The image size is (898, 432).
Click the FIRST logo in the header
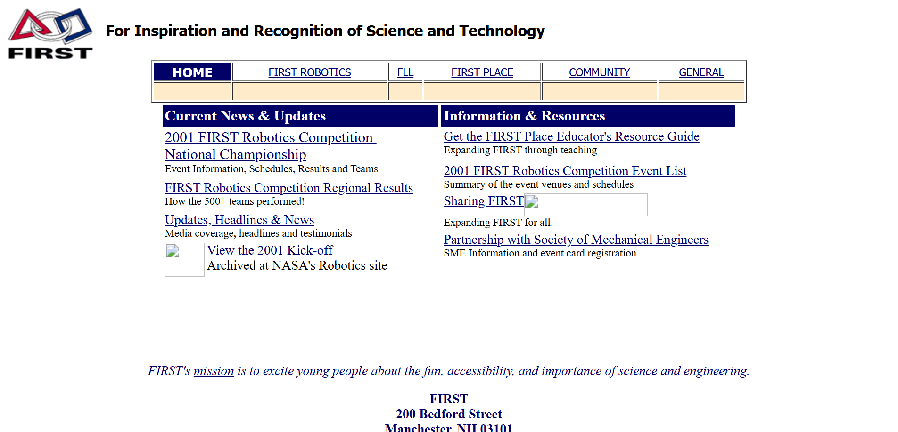(x=50, y=33)
